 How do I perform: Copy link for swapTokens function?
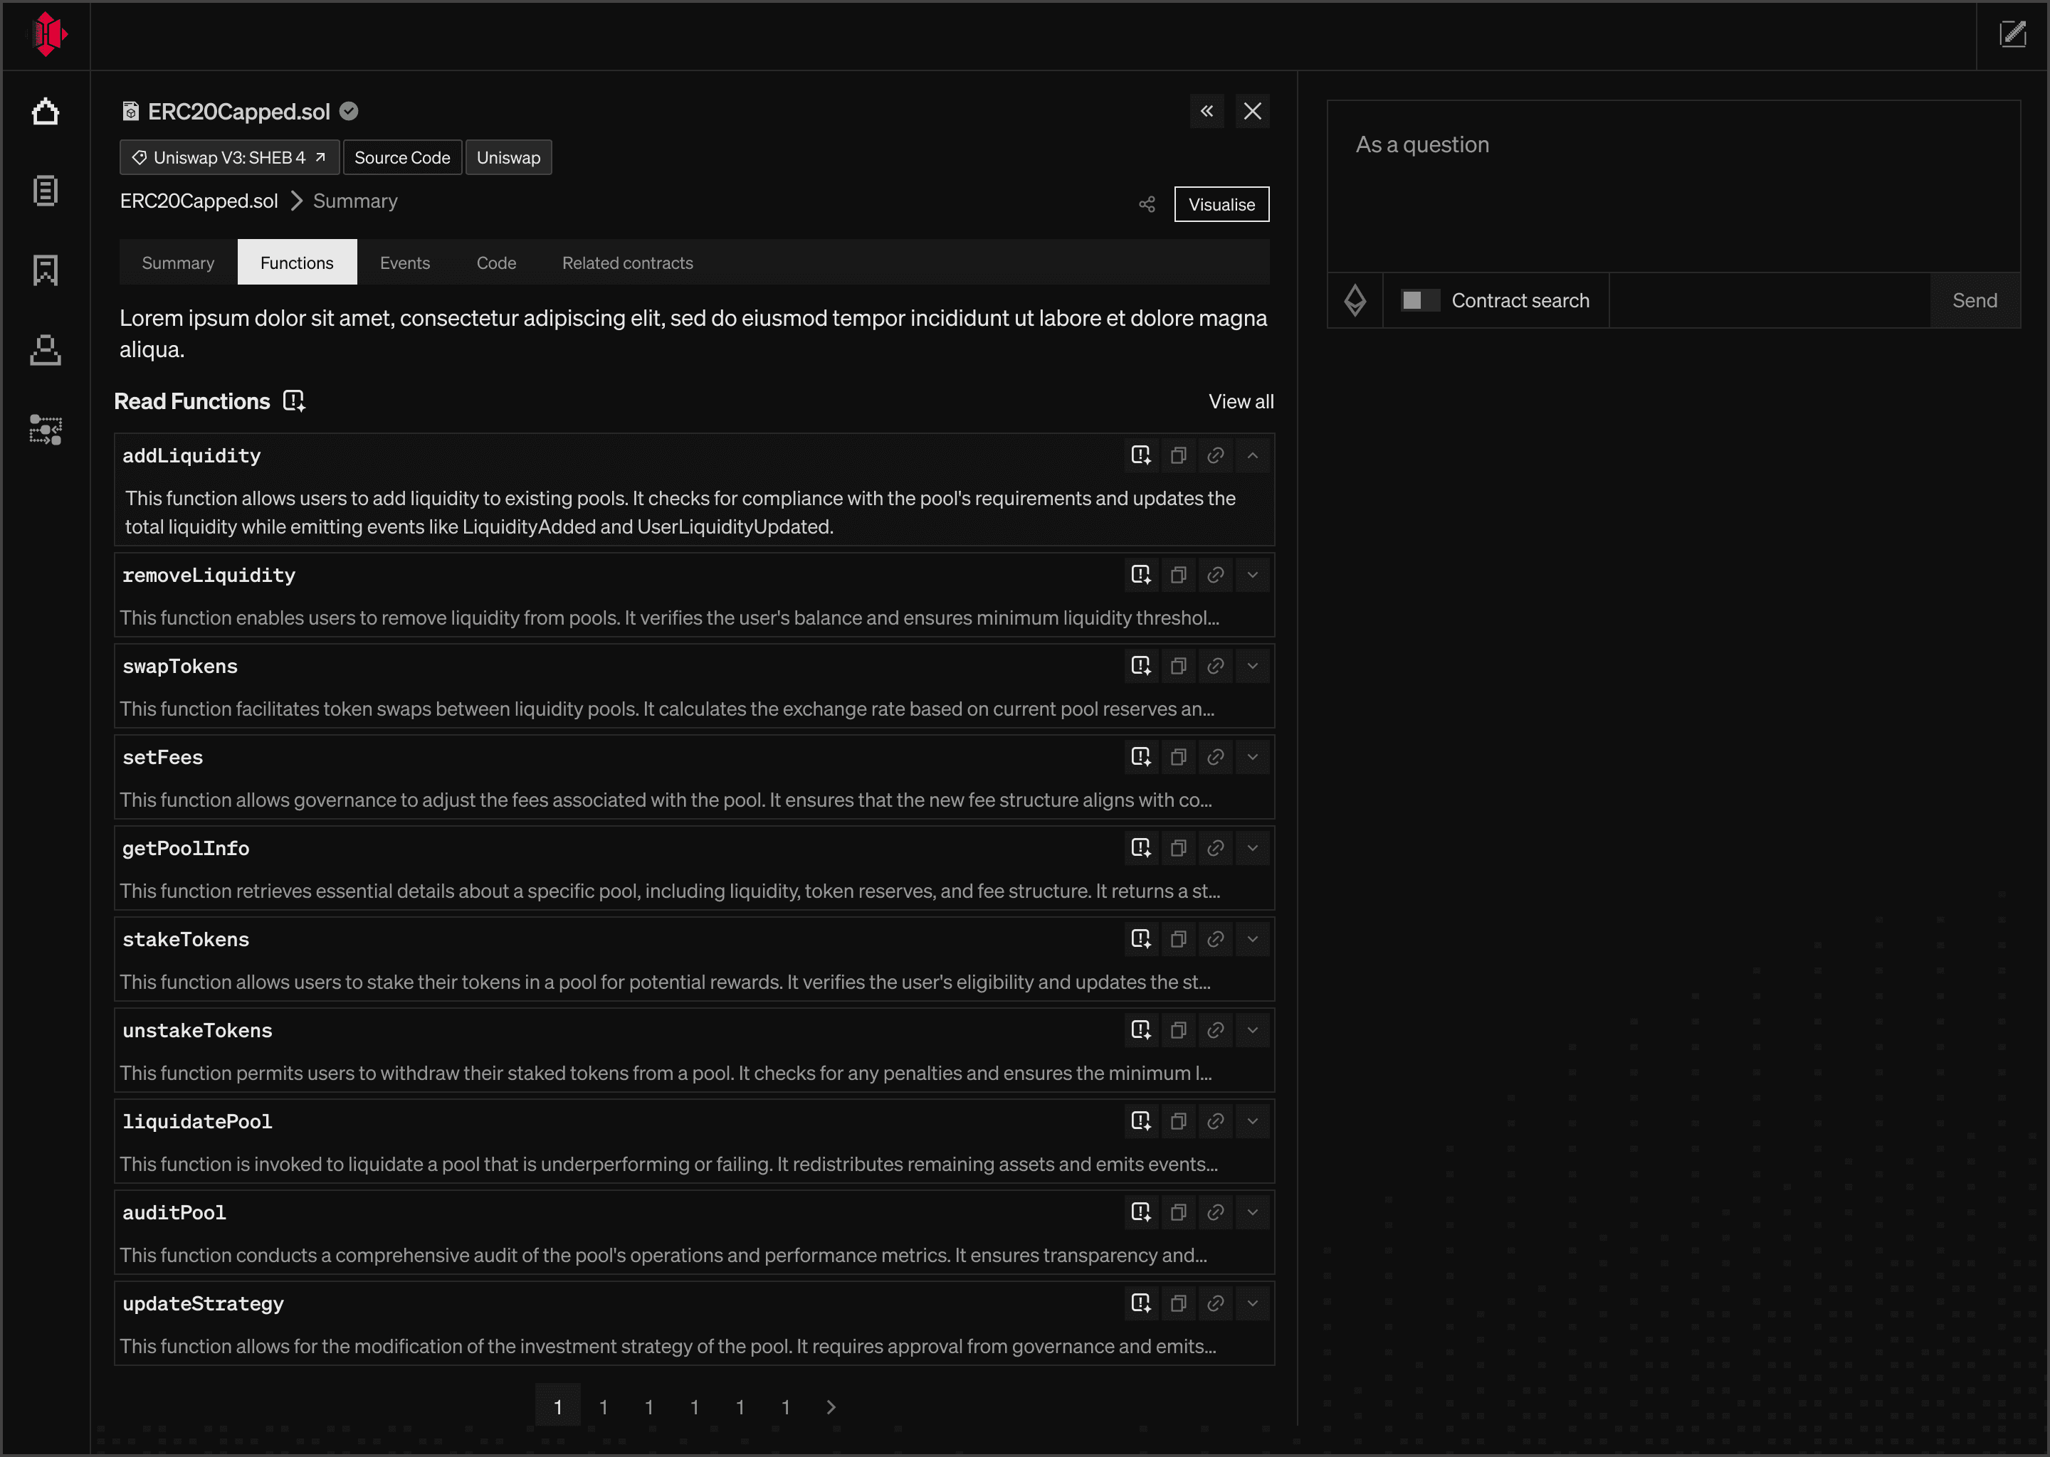(x=1215, y=666)
